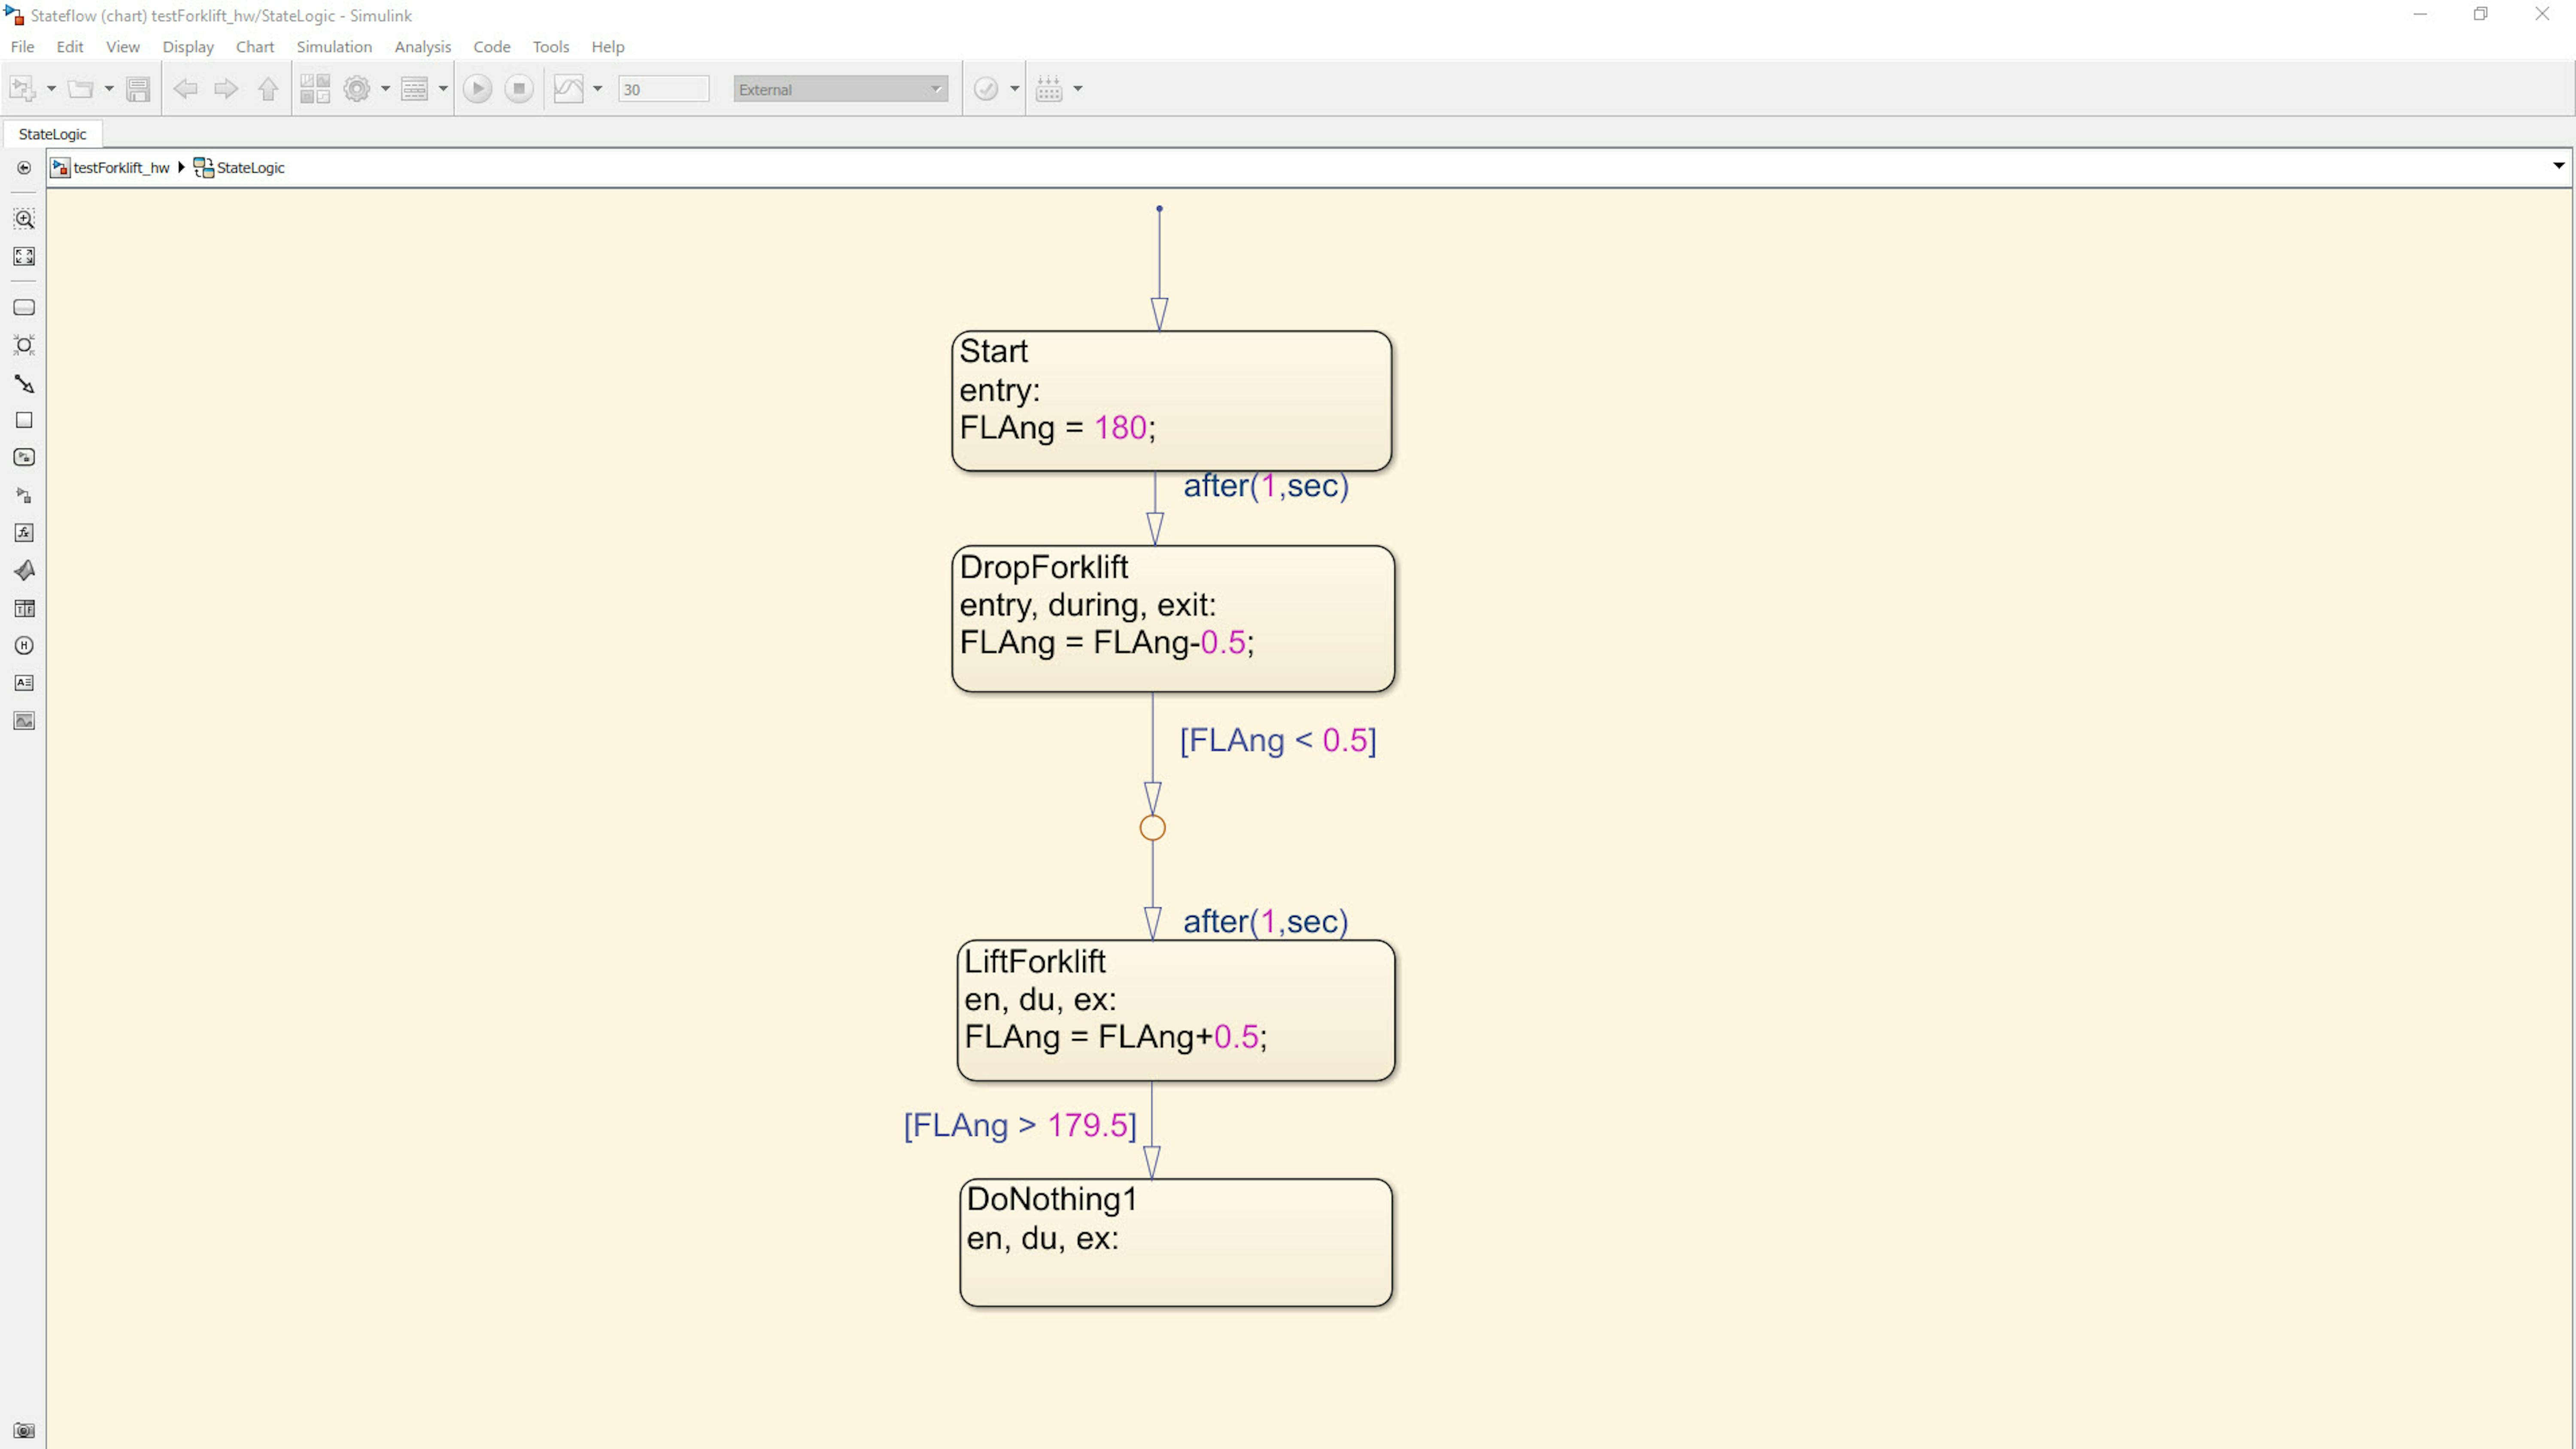The height and width of the screenshot is (1449, 2576).
Task: Open the Edit menu
Action: pos(69,47)
